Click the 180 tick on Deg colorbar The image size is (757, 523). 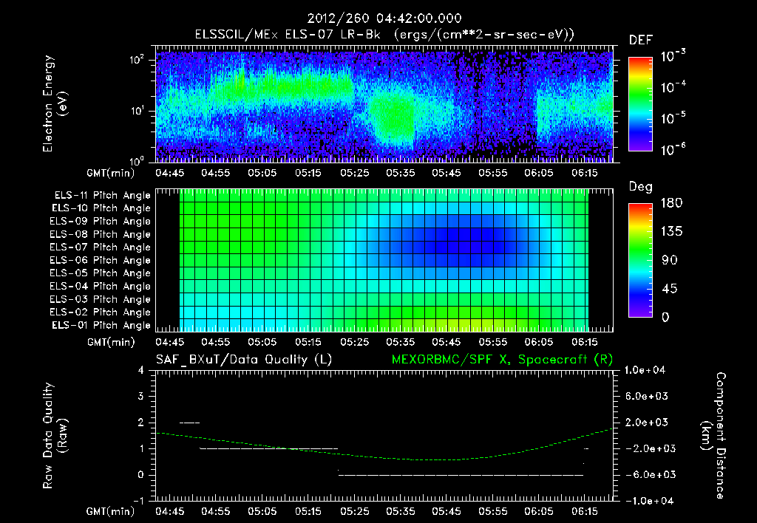click(671, 203)
